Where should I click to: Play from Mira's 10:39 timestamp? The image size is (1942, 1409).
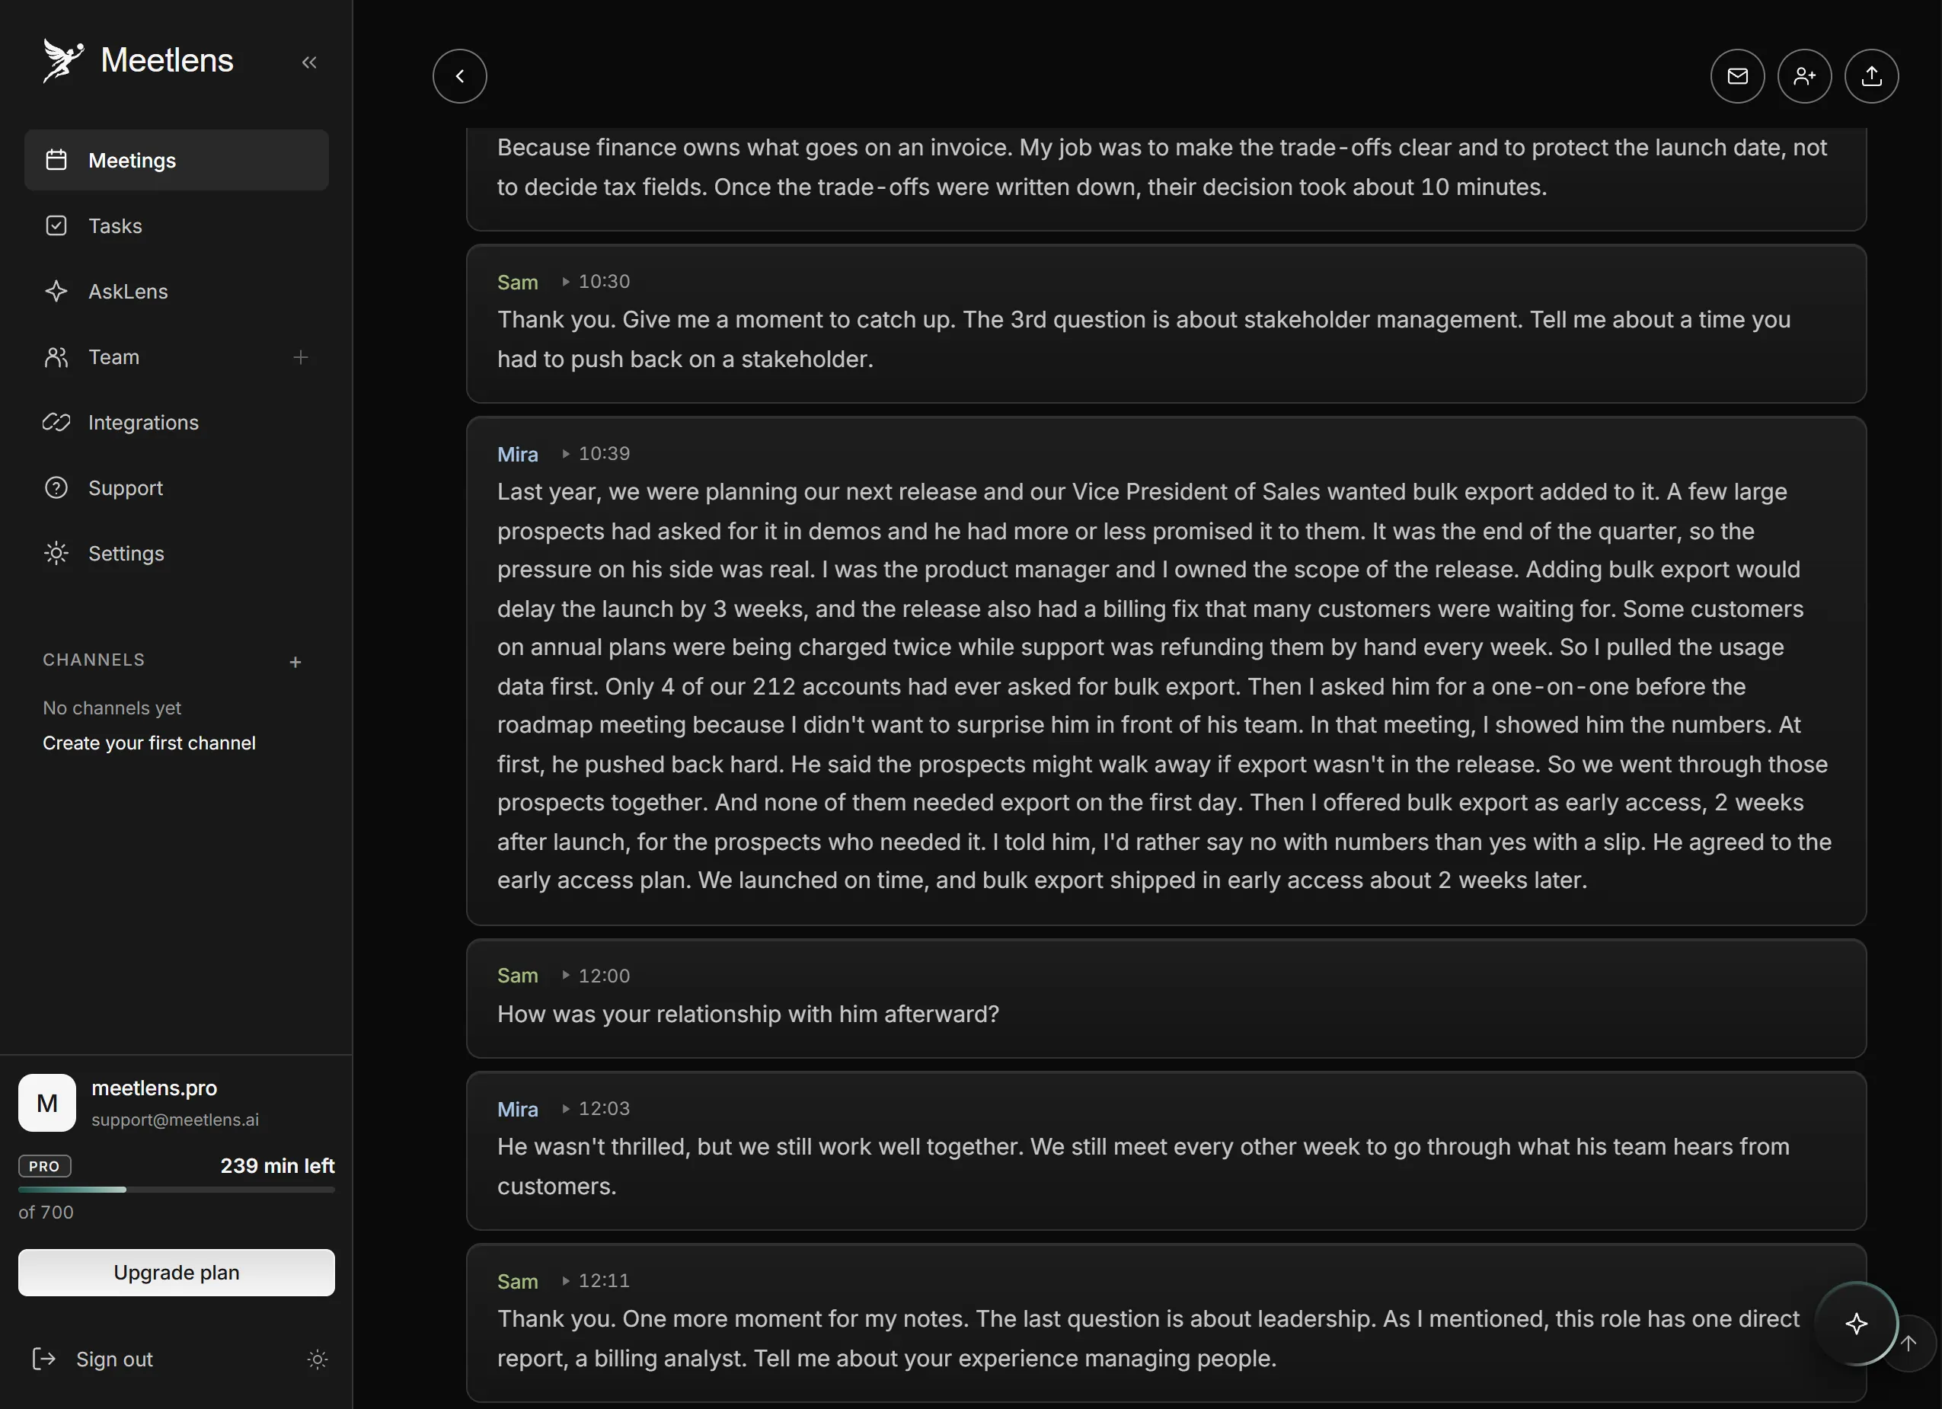click(x=596, y=453)
